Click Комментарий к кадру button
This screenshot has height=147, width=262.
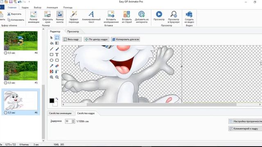click(x=245, y=129)
